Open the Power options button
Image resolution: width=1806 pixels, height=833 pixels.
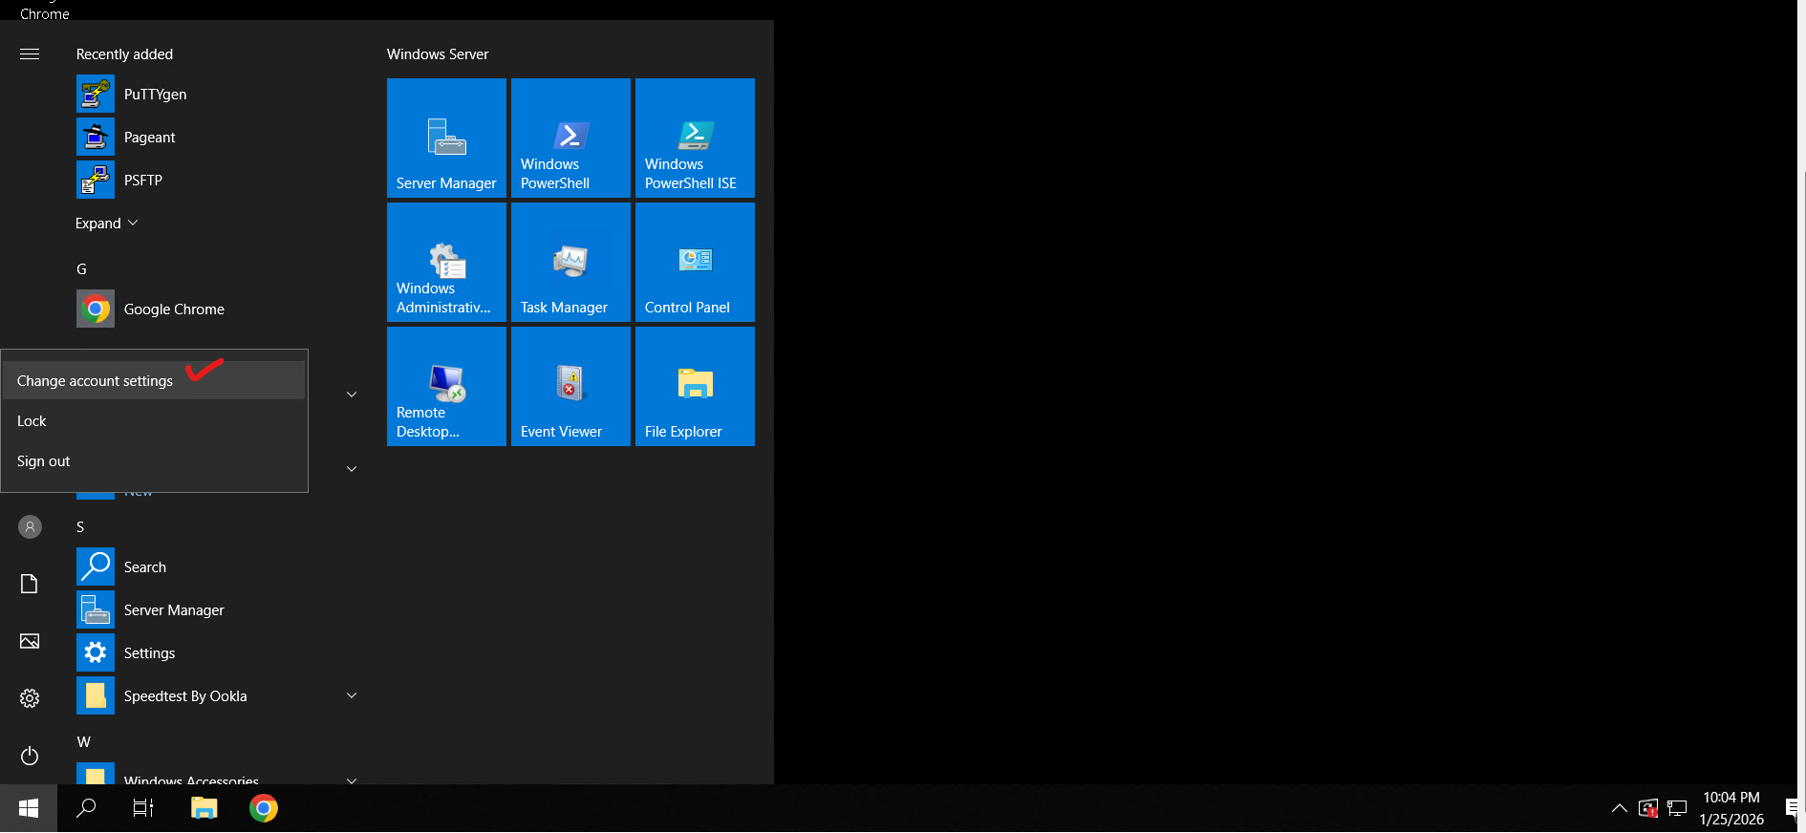(30, 756)
